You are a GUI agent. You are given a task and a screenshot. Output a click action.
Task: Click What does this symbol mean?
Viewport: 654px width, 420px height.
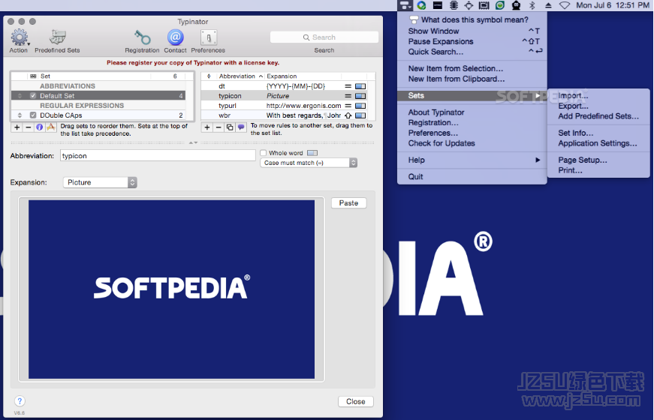point(472,20)
